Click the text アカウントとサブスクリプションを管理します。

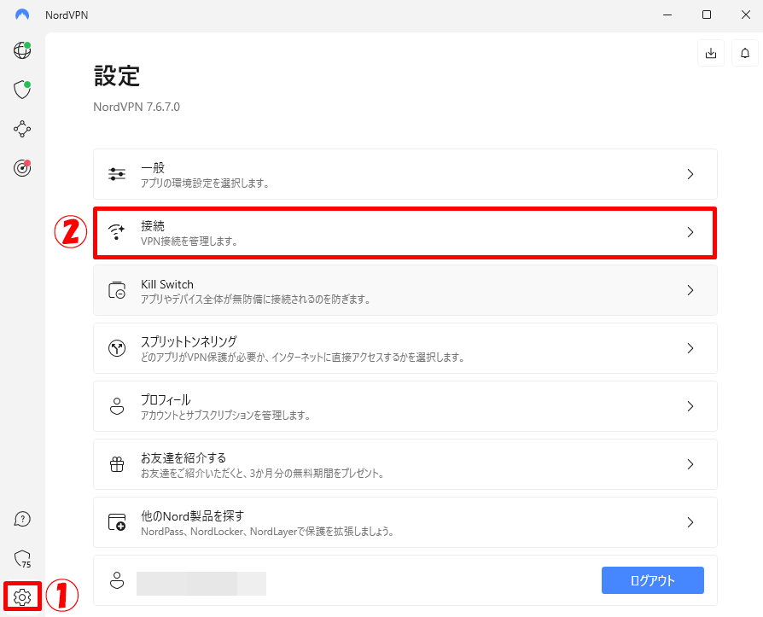coord(225,415)
